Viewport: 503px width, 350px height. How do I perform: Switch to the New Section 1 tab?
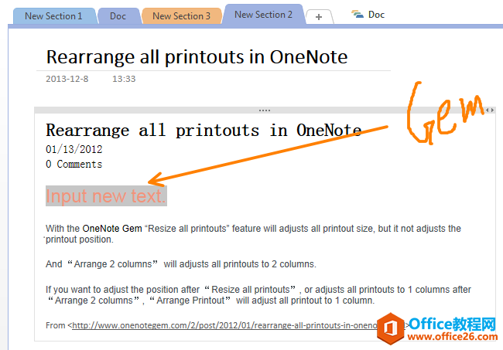pyautogui.click(x=53, y=16)
